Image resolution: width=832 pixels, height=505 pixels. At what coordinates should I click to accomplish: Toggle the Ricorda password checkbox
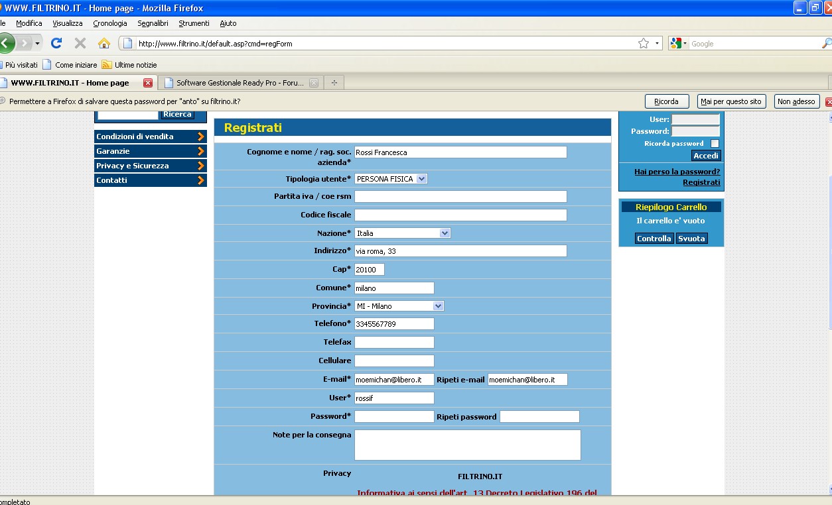pyautogui.click(x=715, y=143)
